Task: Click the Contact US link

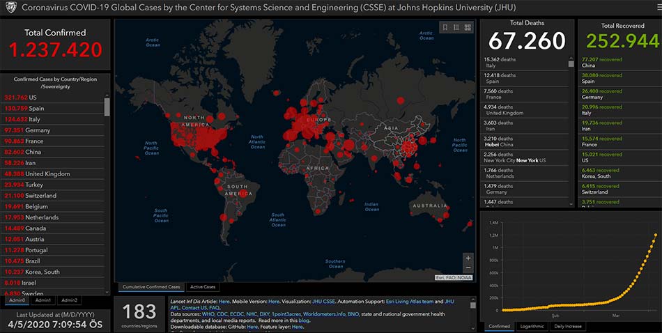Action: [193, 308]
